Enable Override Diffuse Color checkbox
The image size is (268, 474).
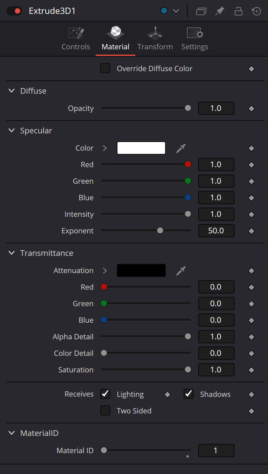click(x=105, y=69)
